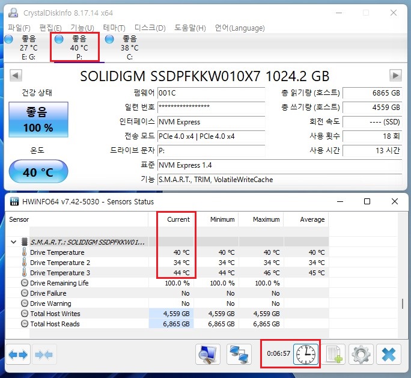
Task: Click current Total Host Writes value 4,559 GB
Action: click(176, 314)
